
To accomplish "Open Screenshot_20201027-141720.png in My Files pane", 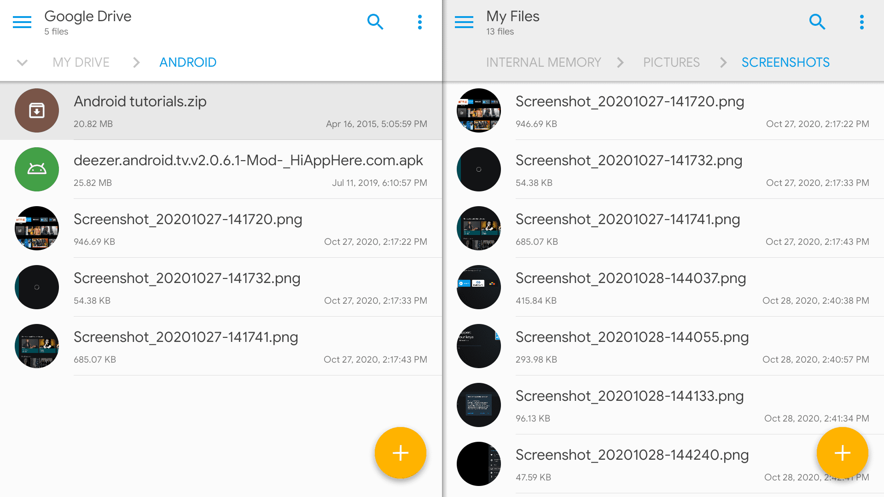I will 663,110.
